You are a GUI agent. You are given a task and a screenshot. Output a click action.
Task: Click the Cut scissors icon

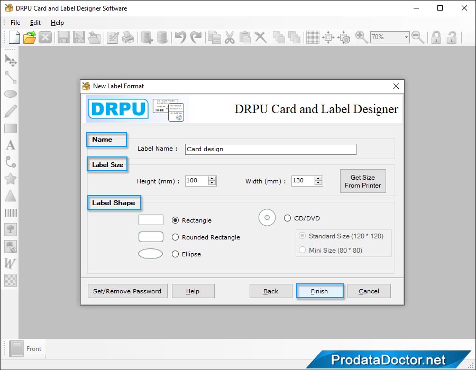pos(230,38)
